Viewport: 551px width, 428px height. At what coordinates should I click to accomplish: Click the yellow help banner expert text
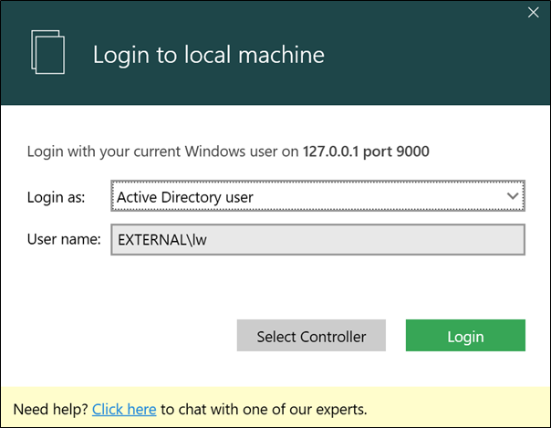coord(264,410)
